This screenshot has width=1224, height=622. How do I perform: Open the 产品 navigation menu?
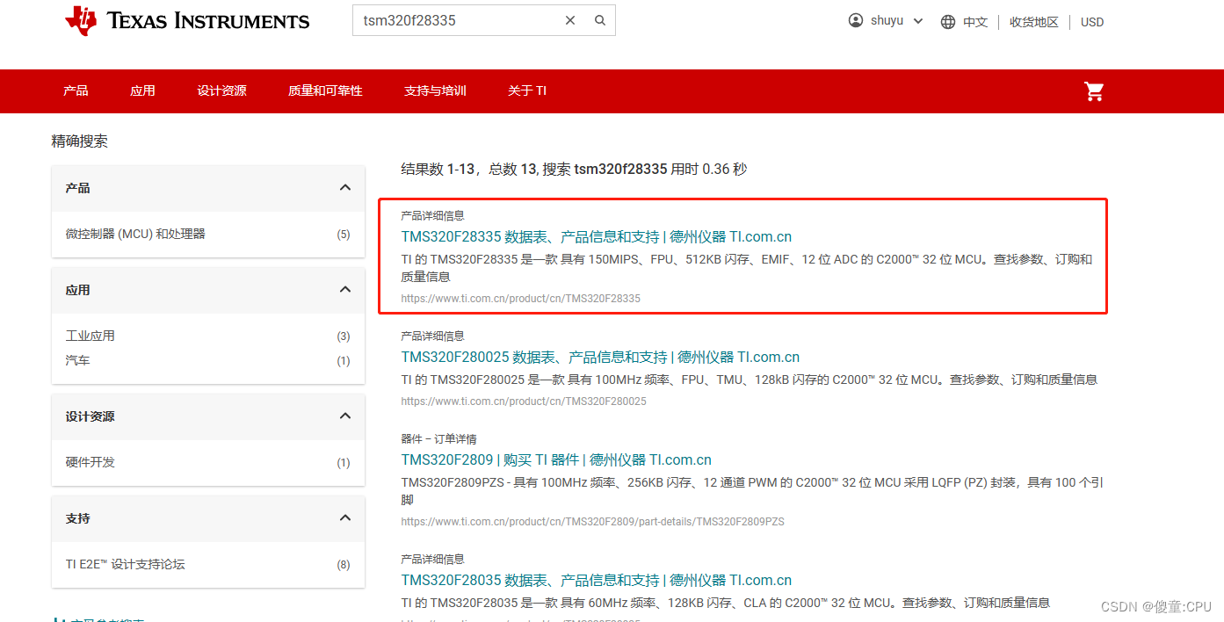coord(76,90)
